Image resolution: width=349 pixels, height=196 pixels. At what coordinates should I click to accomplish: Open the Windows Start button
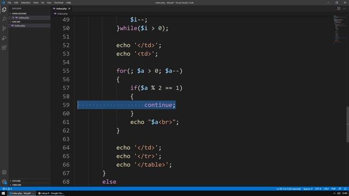pos(3,193)
